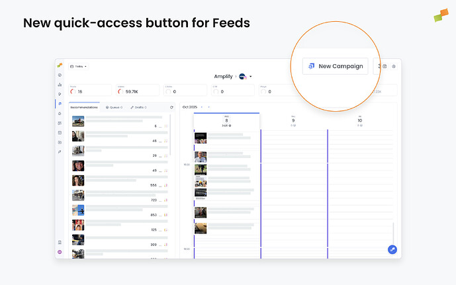Screen dimensions: 456x285
Task: Select the day 10 calendar column header
Action: coord(359,121)
